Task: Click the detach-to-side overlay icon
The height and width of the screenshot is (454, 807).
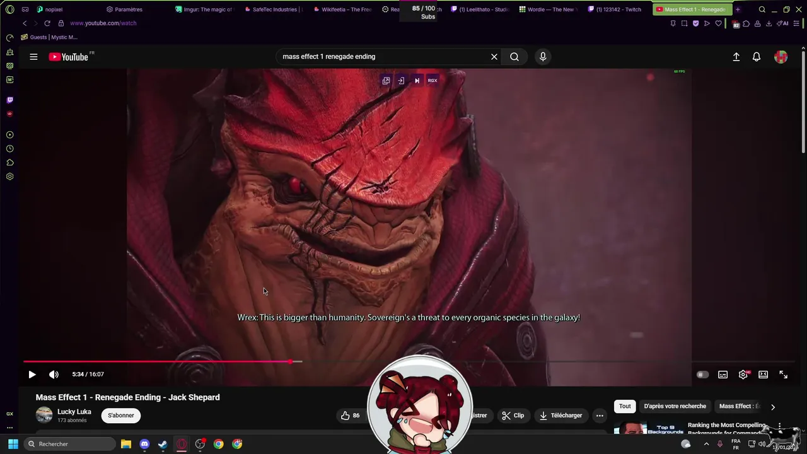Action: (x=401, y=81)
